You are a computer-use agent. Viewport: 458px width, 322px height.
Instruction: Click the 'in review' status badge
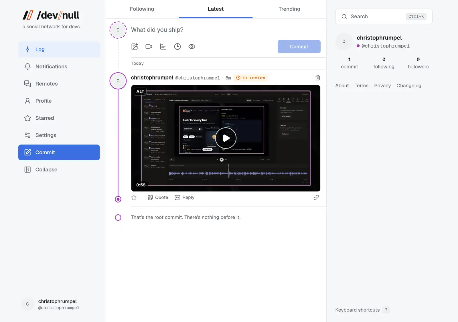coord(251,78)
